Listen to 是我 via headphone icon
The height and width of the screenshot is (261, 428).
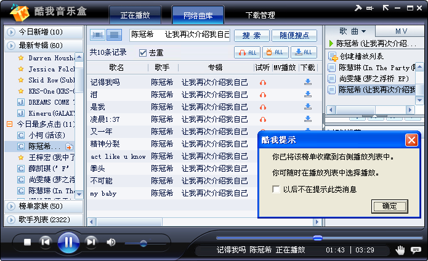pos(263,107)
